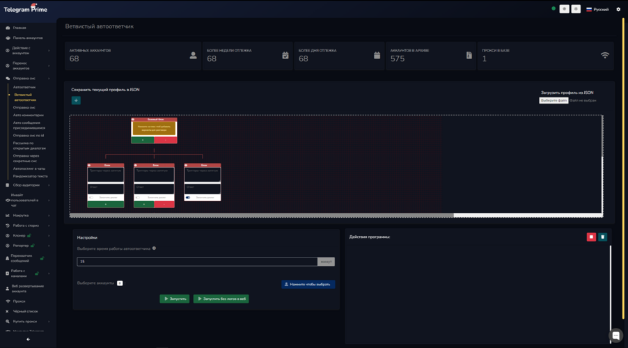Screen dimensions: 628x348
Task: Click Нажмите чтобы выбрать accounts button
Action: pyautogui.click(x=308, y=284)
